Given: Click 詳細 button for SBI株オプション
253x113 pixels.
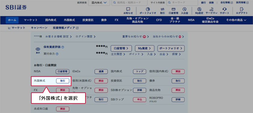Looking at the screenshot, I should point(140,90).
